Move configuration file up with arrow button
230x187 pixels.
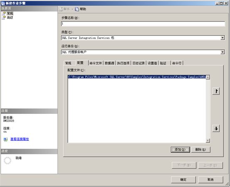click(x=216, y=91)
